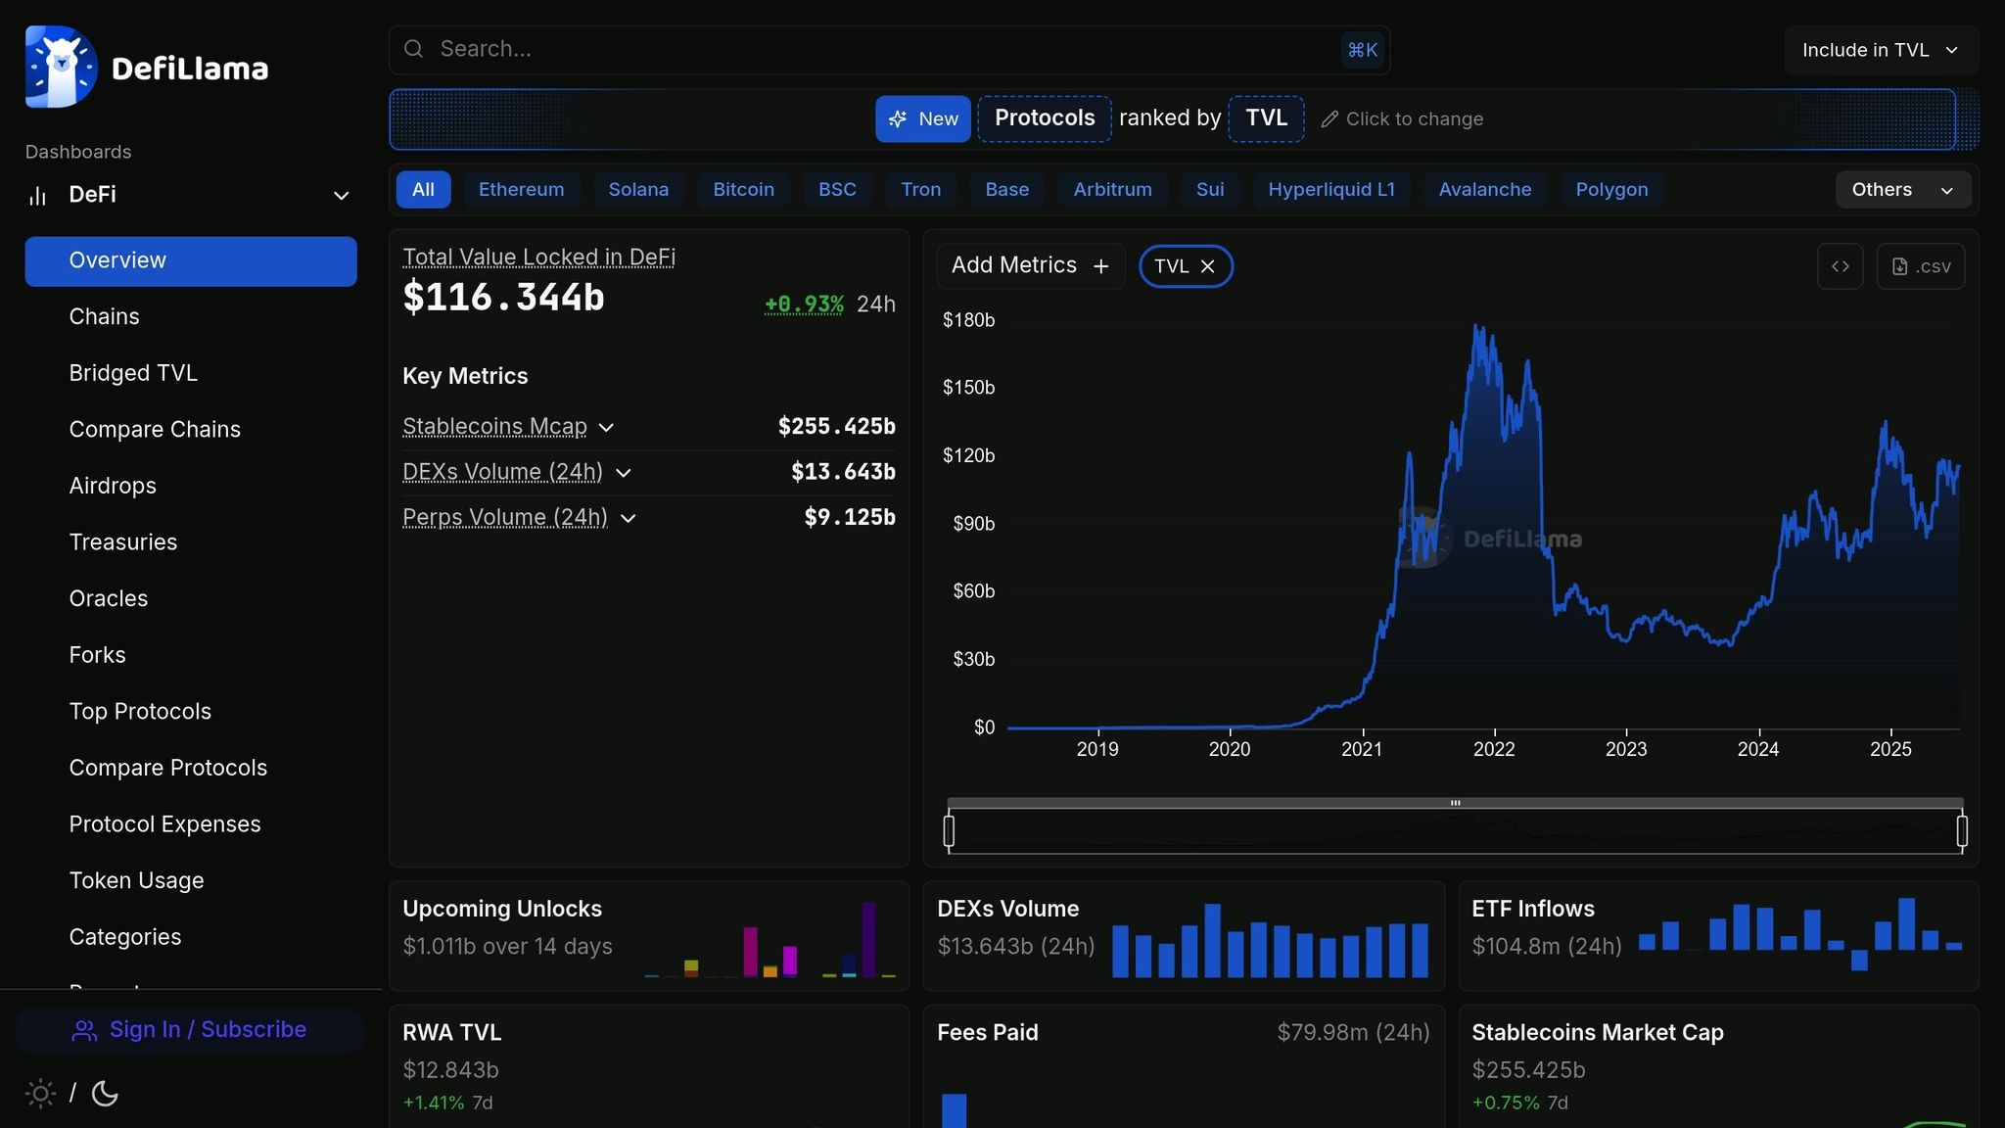This screenshot has height=1128, width=2005.
Task: Open the Include in TVL dropdown
Action: tap(1880, 50)
